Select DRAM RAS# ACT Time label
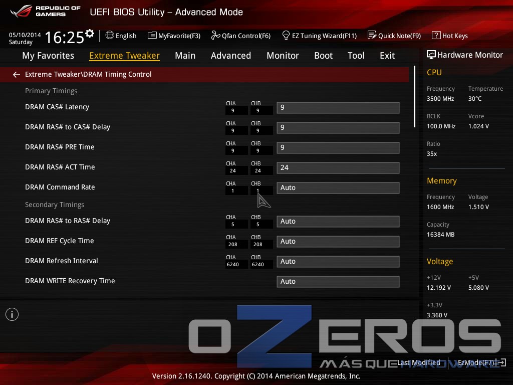 pyautogui.click(x=60, y=167)
